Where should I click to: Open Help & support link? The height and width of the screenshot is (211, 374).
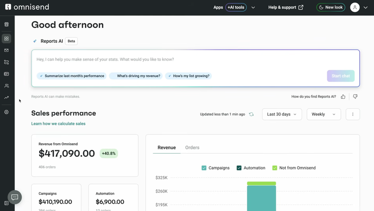(x=286, y=8)
